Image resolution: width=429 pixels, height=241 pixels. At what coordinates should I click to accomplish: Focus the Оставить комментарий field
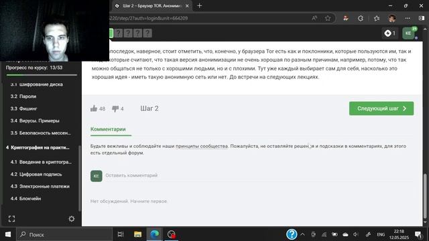[x=259, y=175]
